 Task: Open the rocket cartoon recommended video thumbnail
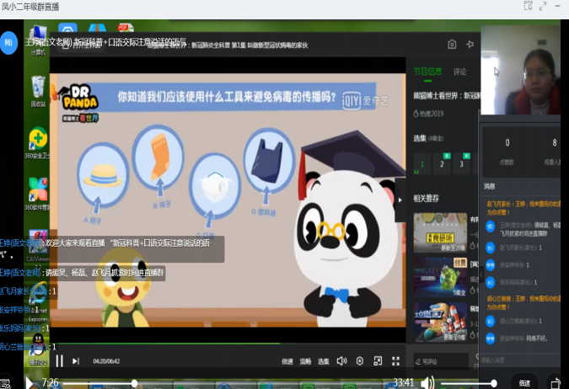point(440,322)
